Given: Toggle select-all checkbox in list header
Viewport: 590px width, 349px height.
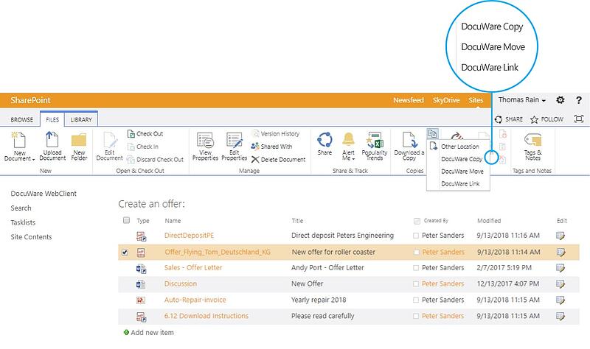Looking at the screenshot, I should 126,220.
